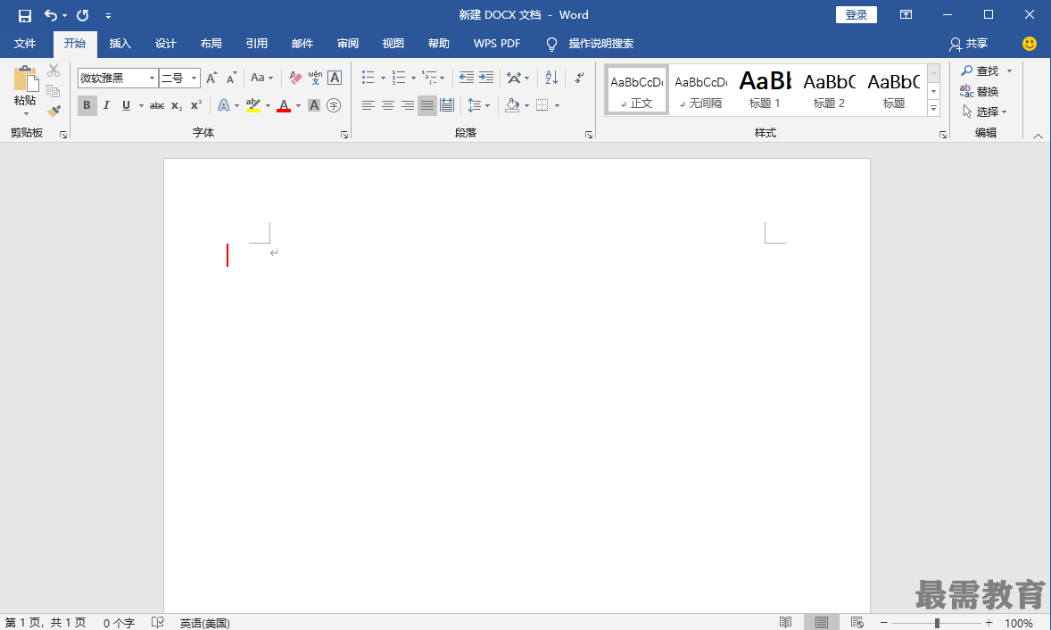Open the font size dropdown (二号)

tap(194, 78)
